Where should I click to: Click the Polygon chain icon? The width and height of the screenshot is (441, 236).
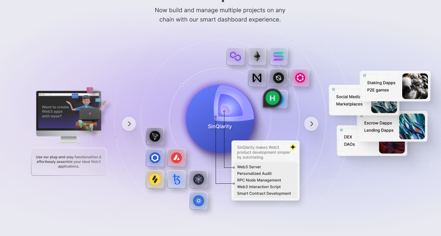235,57
